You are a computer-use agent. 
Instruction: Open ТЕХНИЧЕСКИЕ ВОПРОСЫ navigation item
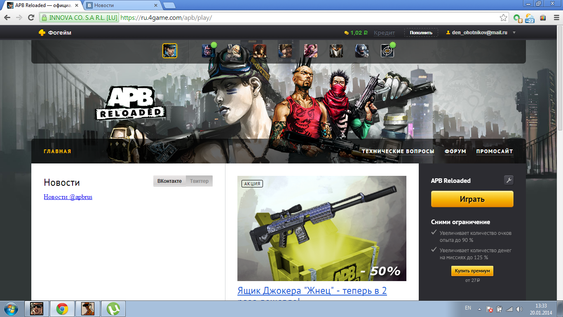click(x=398, y=151)
